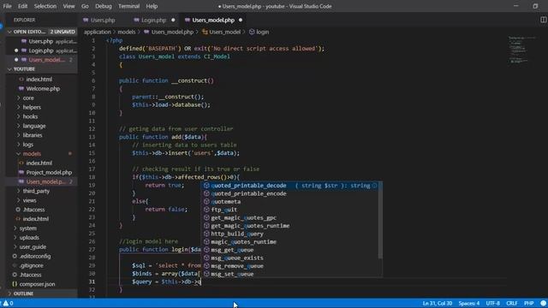Open the Edit menu

(x=22, y=6)
